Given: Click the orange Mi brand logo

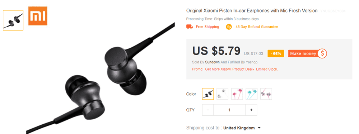Looking at the screenshot, I should click(38, 16).
